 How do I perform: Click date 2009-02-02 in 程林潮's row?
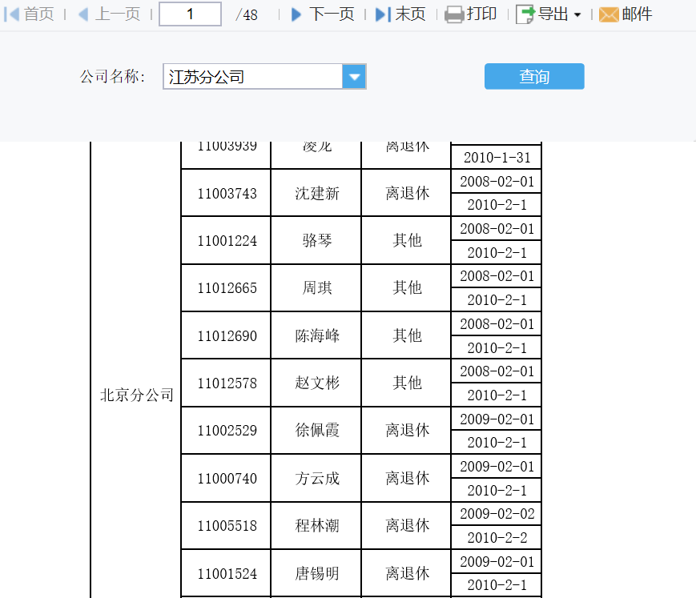pyautogui.click(x=497, y=514)
